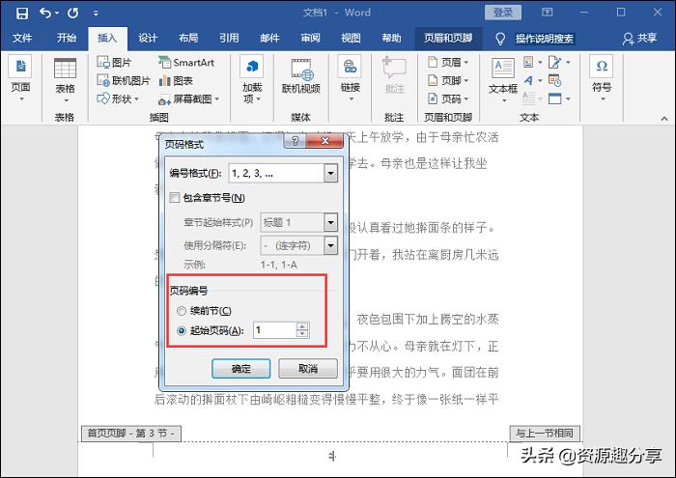Click the 共享 share button
This screenshot has width=676, height=478.
[x=640, y=39]
